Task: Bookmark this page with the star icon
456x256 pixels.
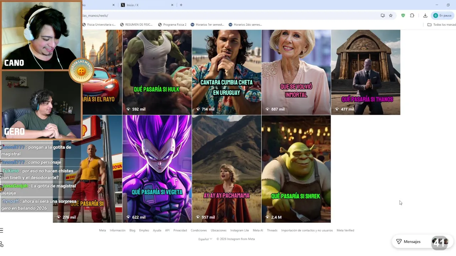Action: pos(391,16)
